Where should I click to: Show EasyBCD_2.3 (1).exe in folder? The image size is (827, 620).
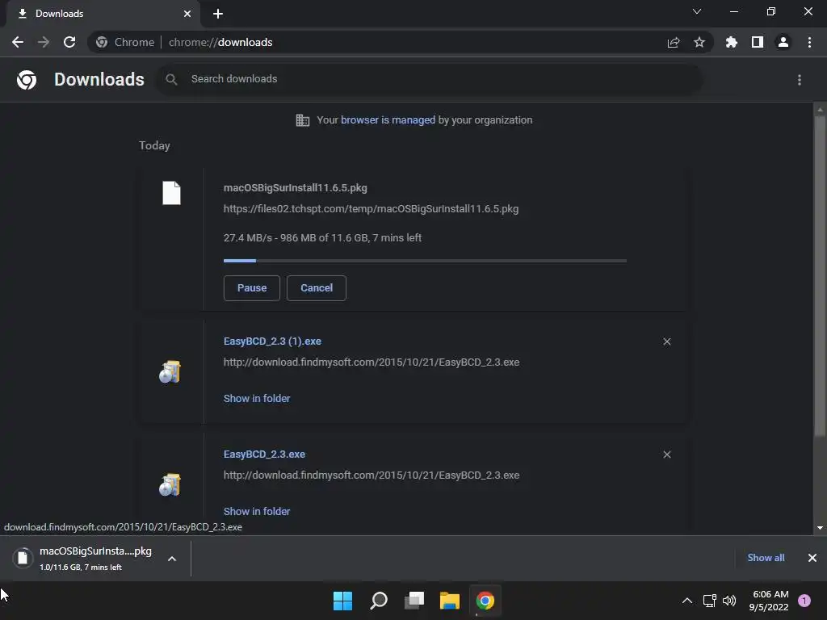pyautogui.click(x=257, y=399)
